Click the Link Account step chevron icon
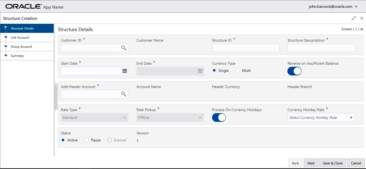This screenshot has height=169, width=366. tap(6, 37)
